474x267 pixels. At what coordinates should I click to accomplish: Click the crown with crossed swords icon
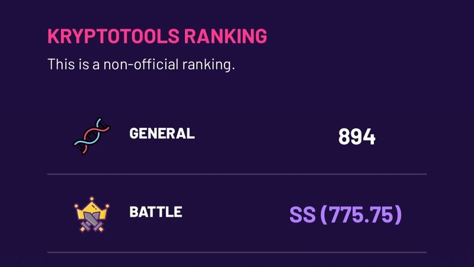pos(92,214)
